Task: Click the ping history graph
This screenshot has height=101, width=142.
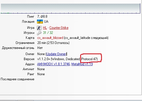Action: [70, 8]
